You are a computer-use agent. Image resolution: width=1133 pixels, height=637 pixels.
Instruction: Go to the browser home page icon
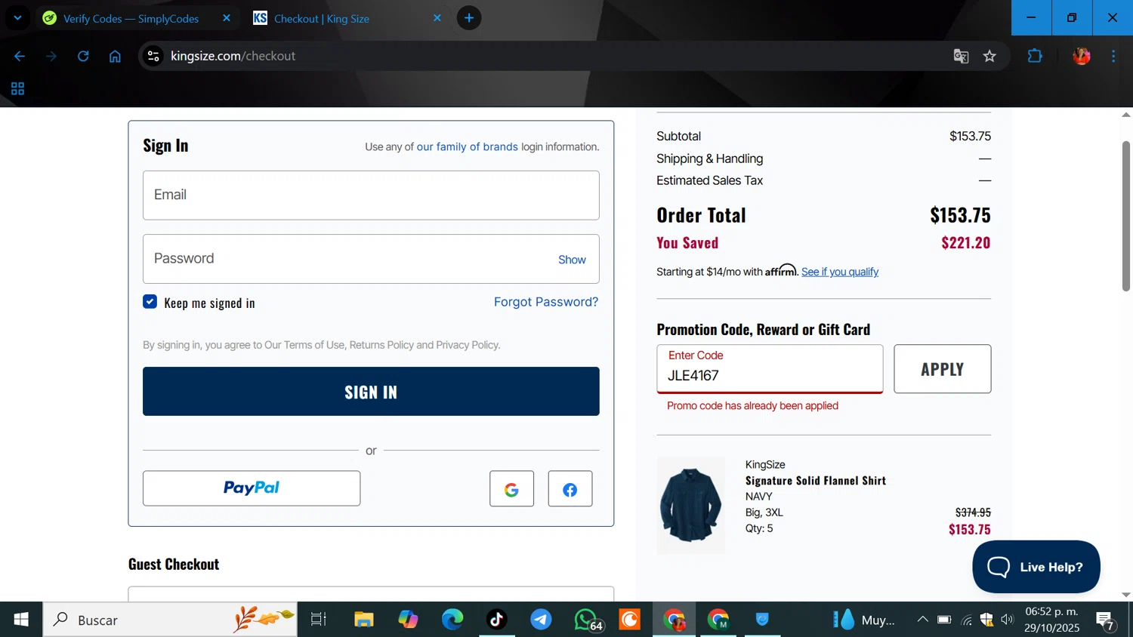pyautogui.click(x=115, y=56)
